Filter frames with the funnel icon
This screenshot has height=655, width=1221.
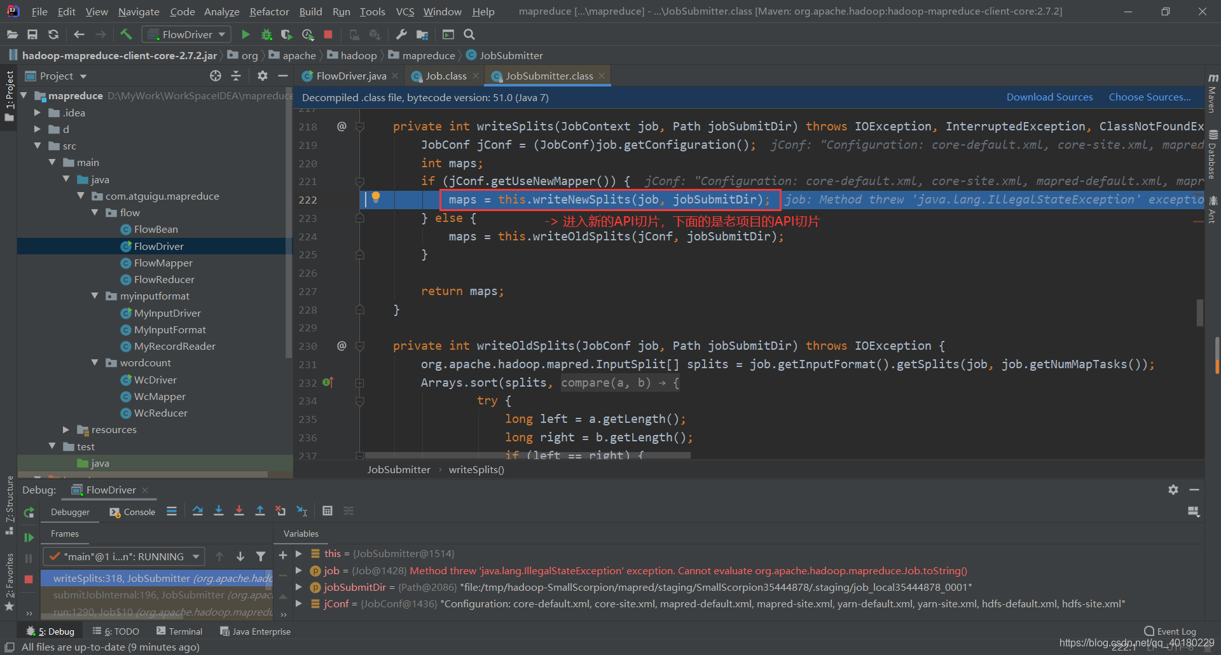click(x=261, y=556)
